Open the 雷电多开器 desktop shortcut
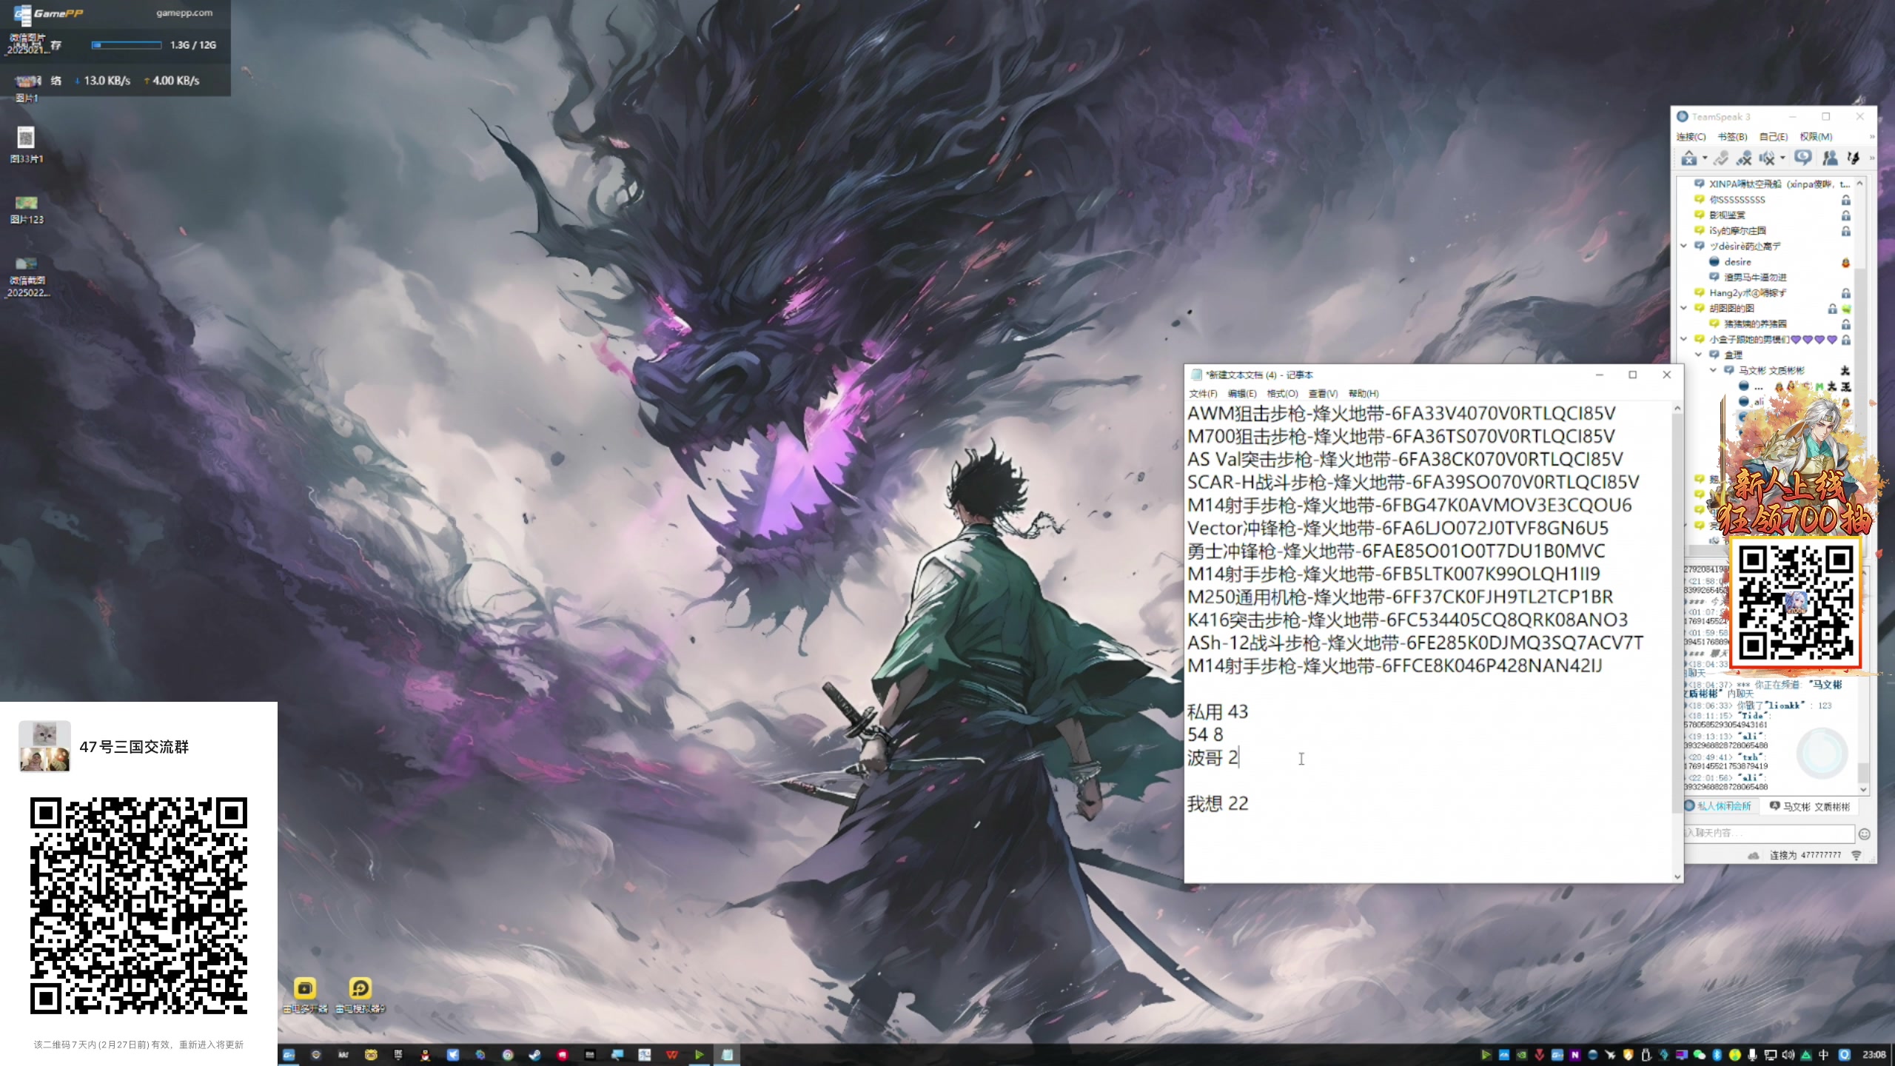This screenshot has height=1066, width=1895. (x=305, y=995)
